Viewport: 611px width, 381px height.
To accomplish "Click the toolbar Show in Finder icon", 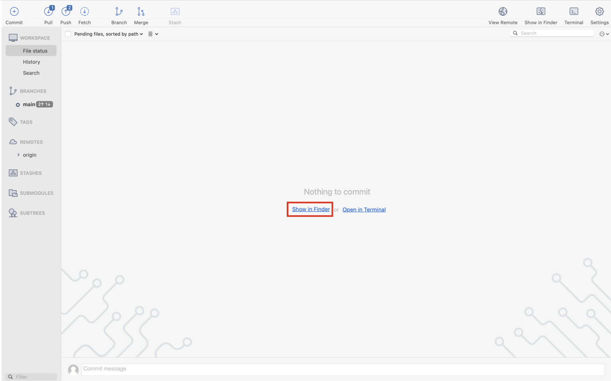I will (x=541, y=12).
